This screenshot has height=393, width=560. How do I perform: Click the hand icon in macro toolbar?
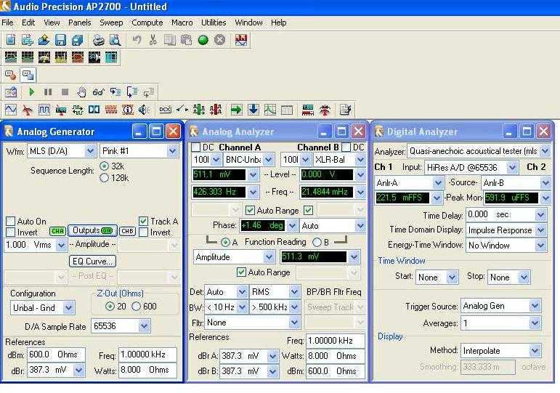(x=81, y=92)
